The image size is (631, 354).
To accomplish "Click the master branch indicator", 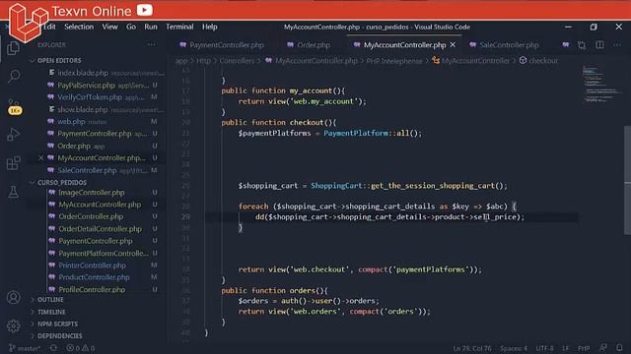I will pyautogui.click(x=25, y=348).
